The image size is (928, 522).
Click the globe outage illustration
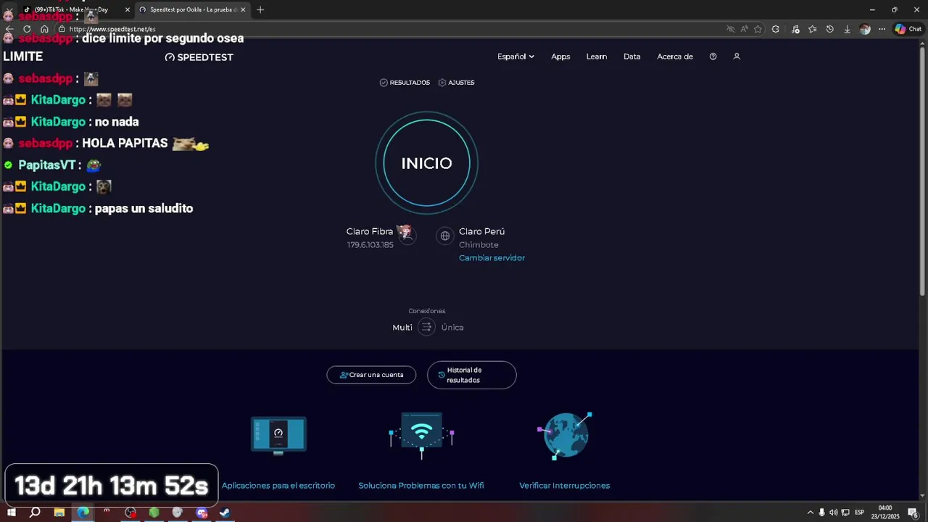565,435
